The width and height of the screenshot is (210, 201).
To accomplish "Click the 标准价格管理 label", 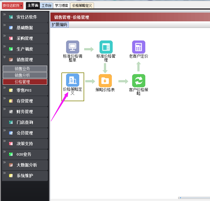I will click(x=106, y=58).
